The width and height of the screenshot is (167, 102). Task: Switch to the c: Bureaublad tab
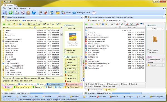click(30, 21)
